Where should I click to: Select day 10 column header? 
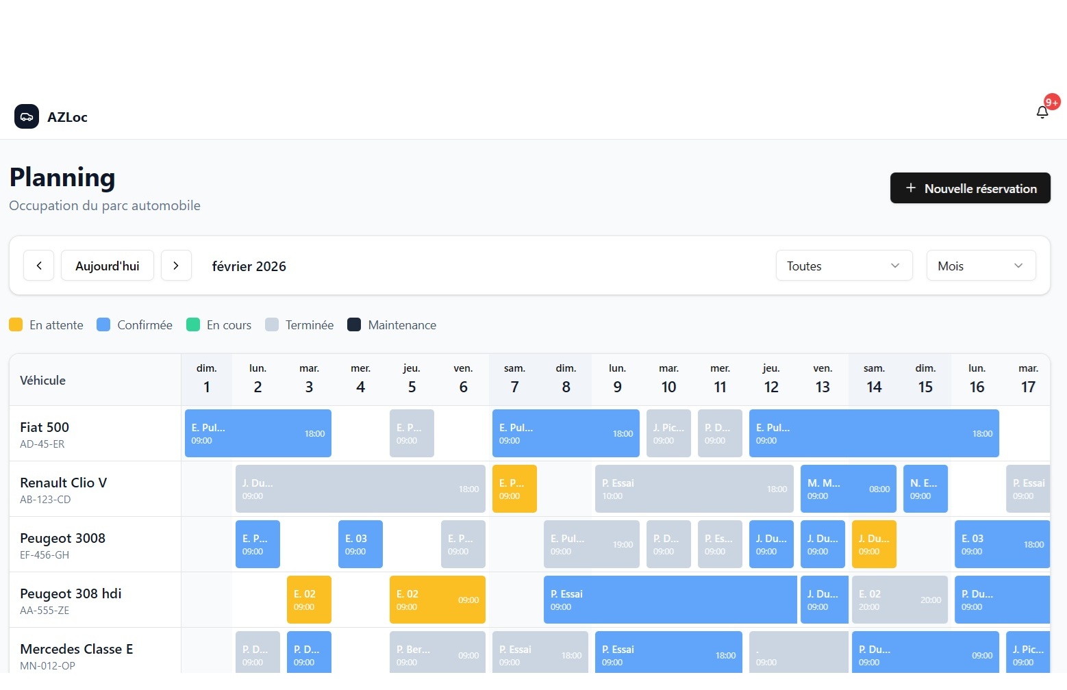668,380
